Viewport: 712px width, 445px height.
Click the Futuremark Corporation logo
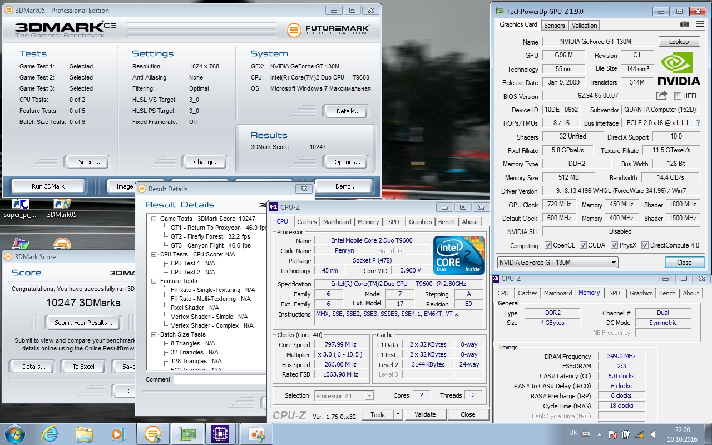(328, 29)
